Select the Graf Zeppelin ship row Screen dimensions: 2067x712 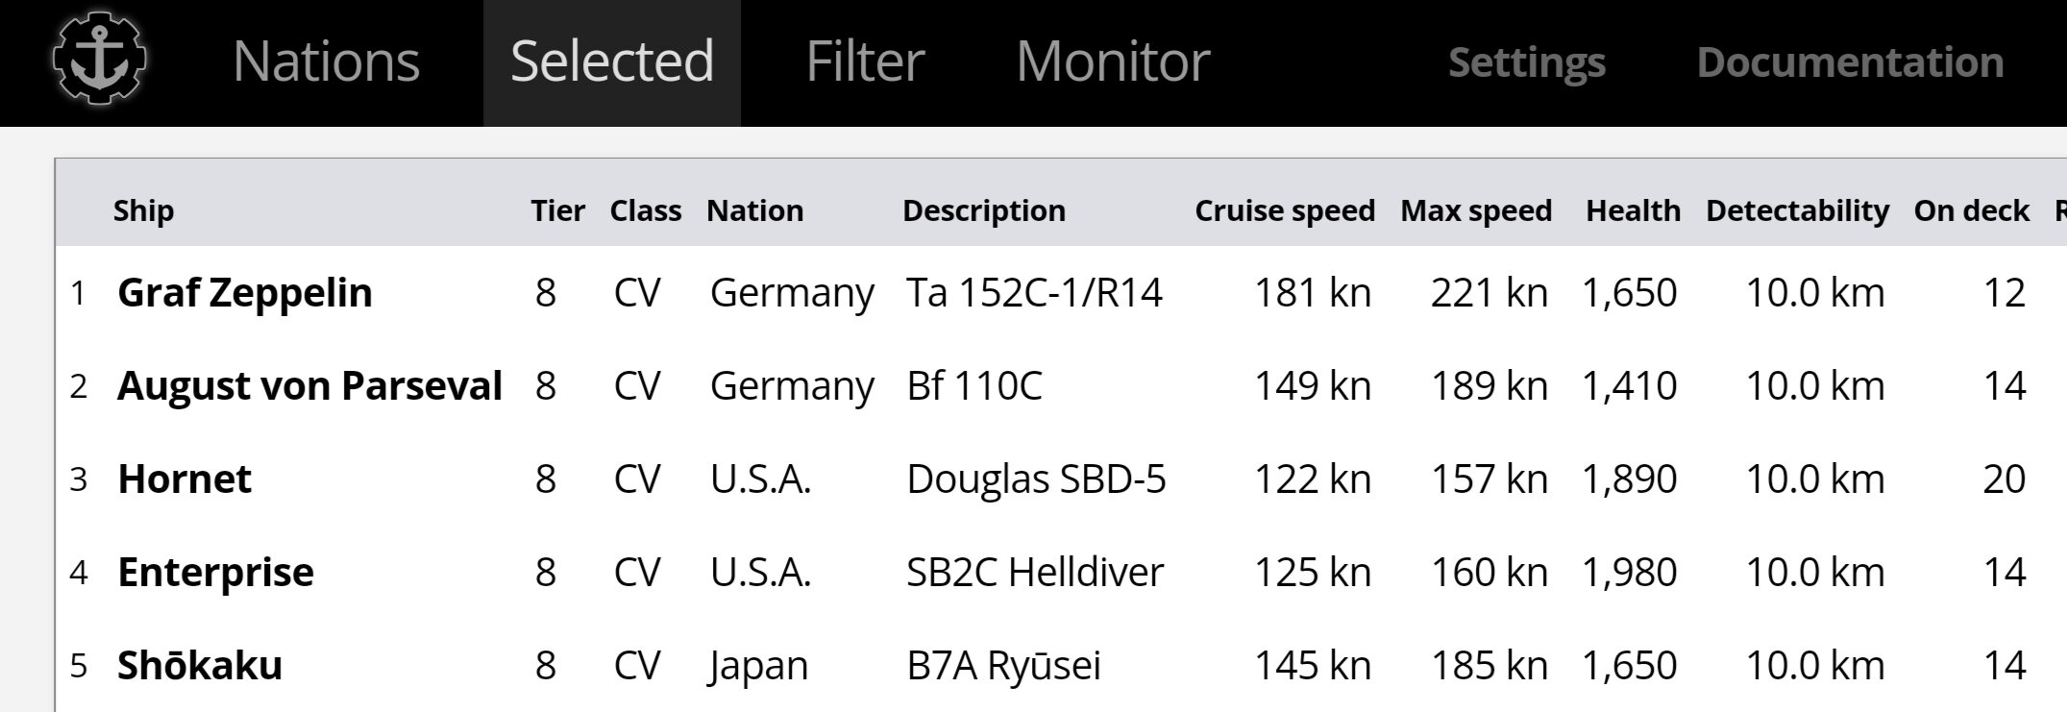[x=245, y=292]
